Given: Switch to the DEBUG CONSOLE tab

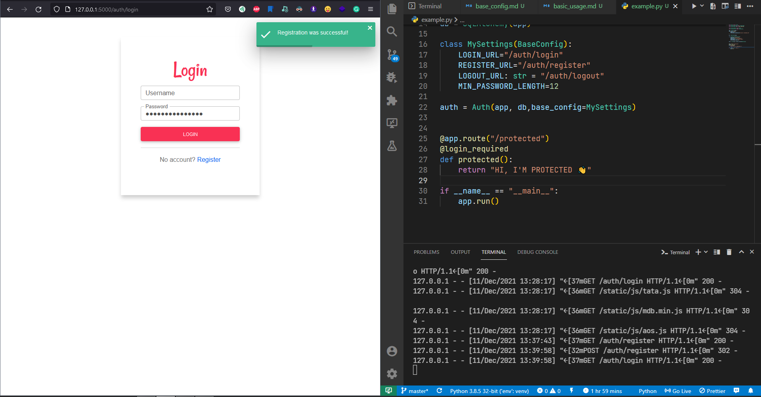Looking at the screenshot, I should click(537, 252).
